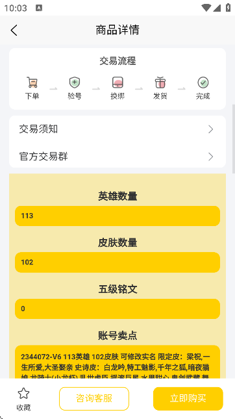Select the 五级铭文 value field 0
The image size is (235, 419).
point(117,309)
